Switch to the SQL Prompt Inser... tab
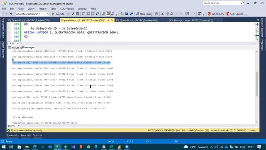This screenshot has height=150, width=266. (x=191, y=20)
